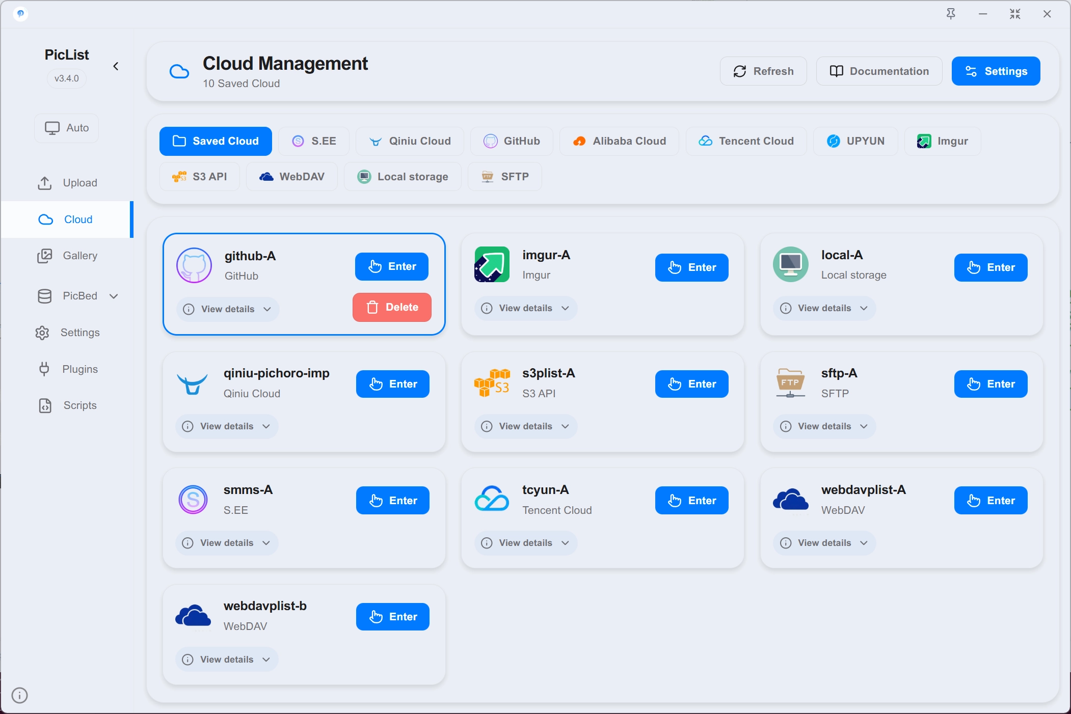
Task: Collapse the sidebar with the back chevron
Action: coord(116,66)
